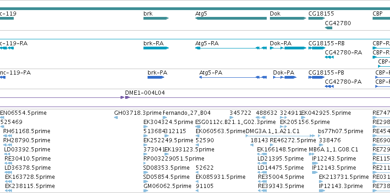This screenshot has height=193, width=390.
Task: Select the CG42780 gene feature
Action: [329, 28]
